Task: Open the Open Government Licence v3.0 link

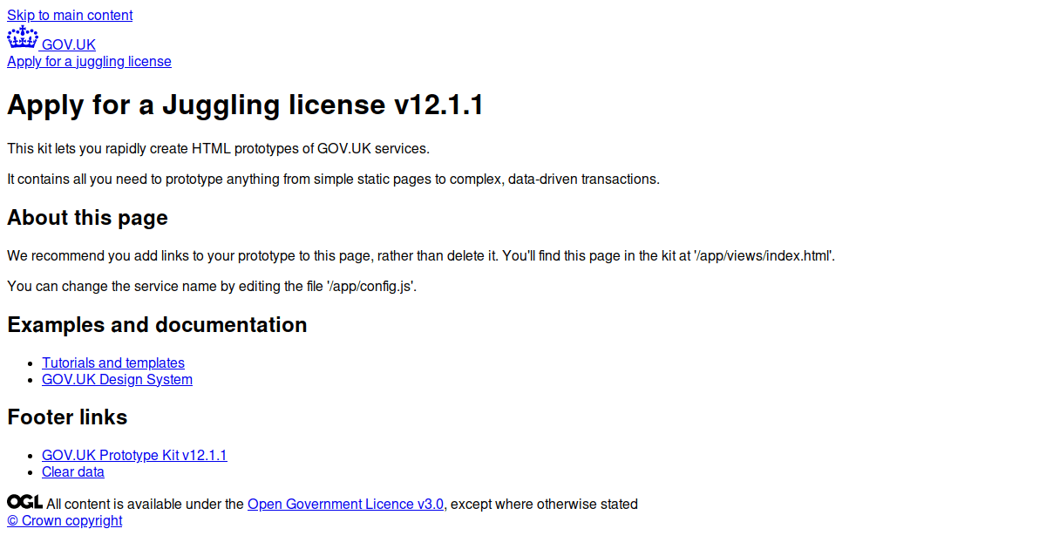Action: click(345, 504)
